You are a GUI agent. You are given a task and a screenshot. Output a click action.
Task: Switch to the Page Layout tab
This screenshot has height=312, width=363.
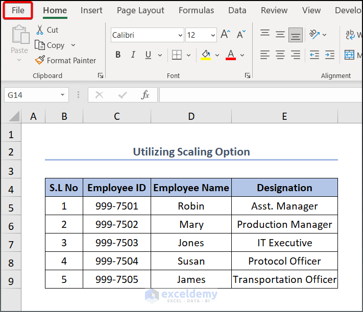click(140, 10)
